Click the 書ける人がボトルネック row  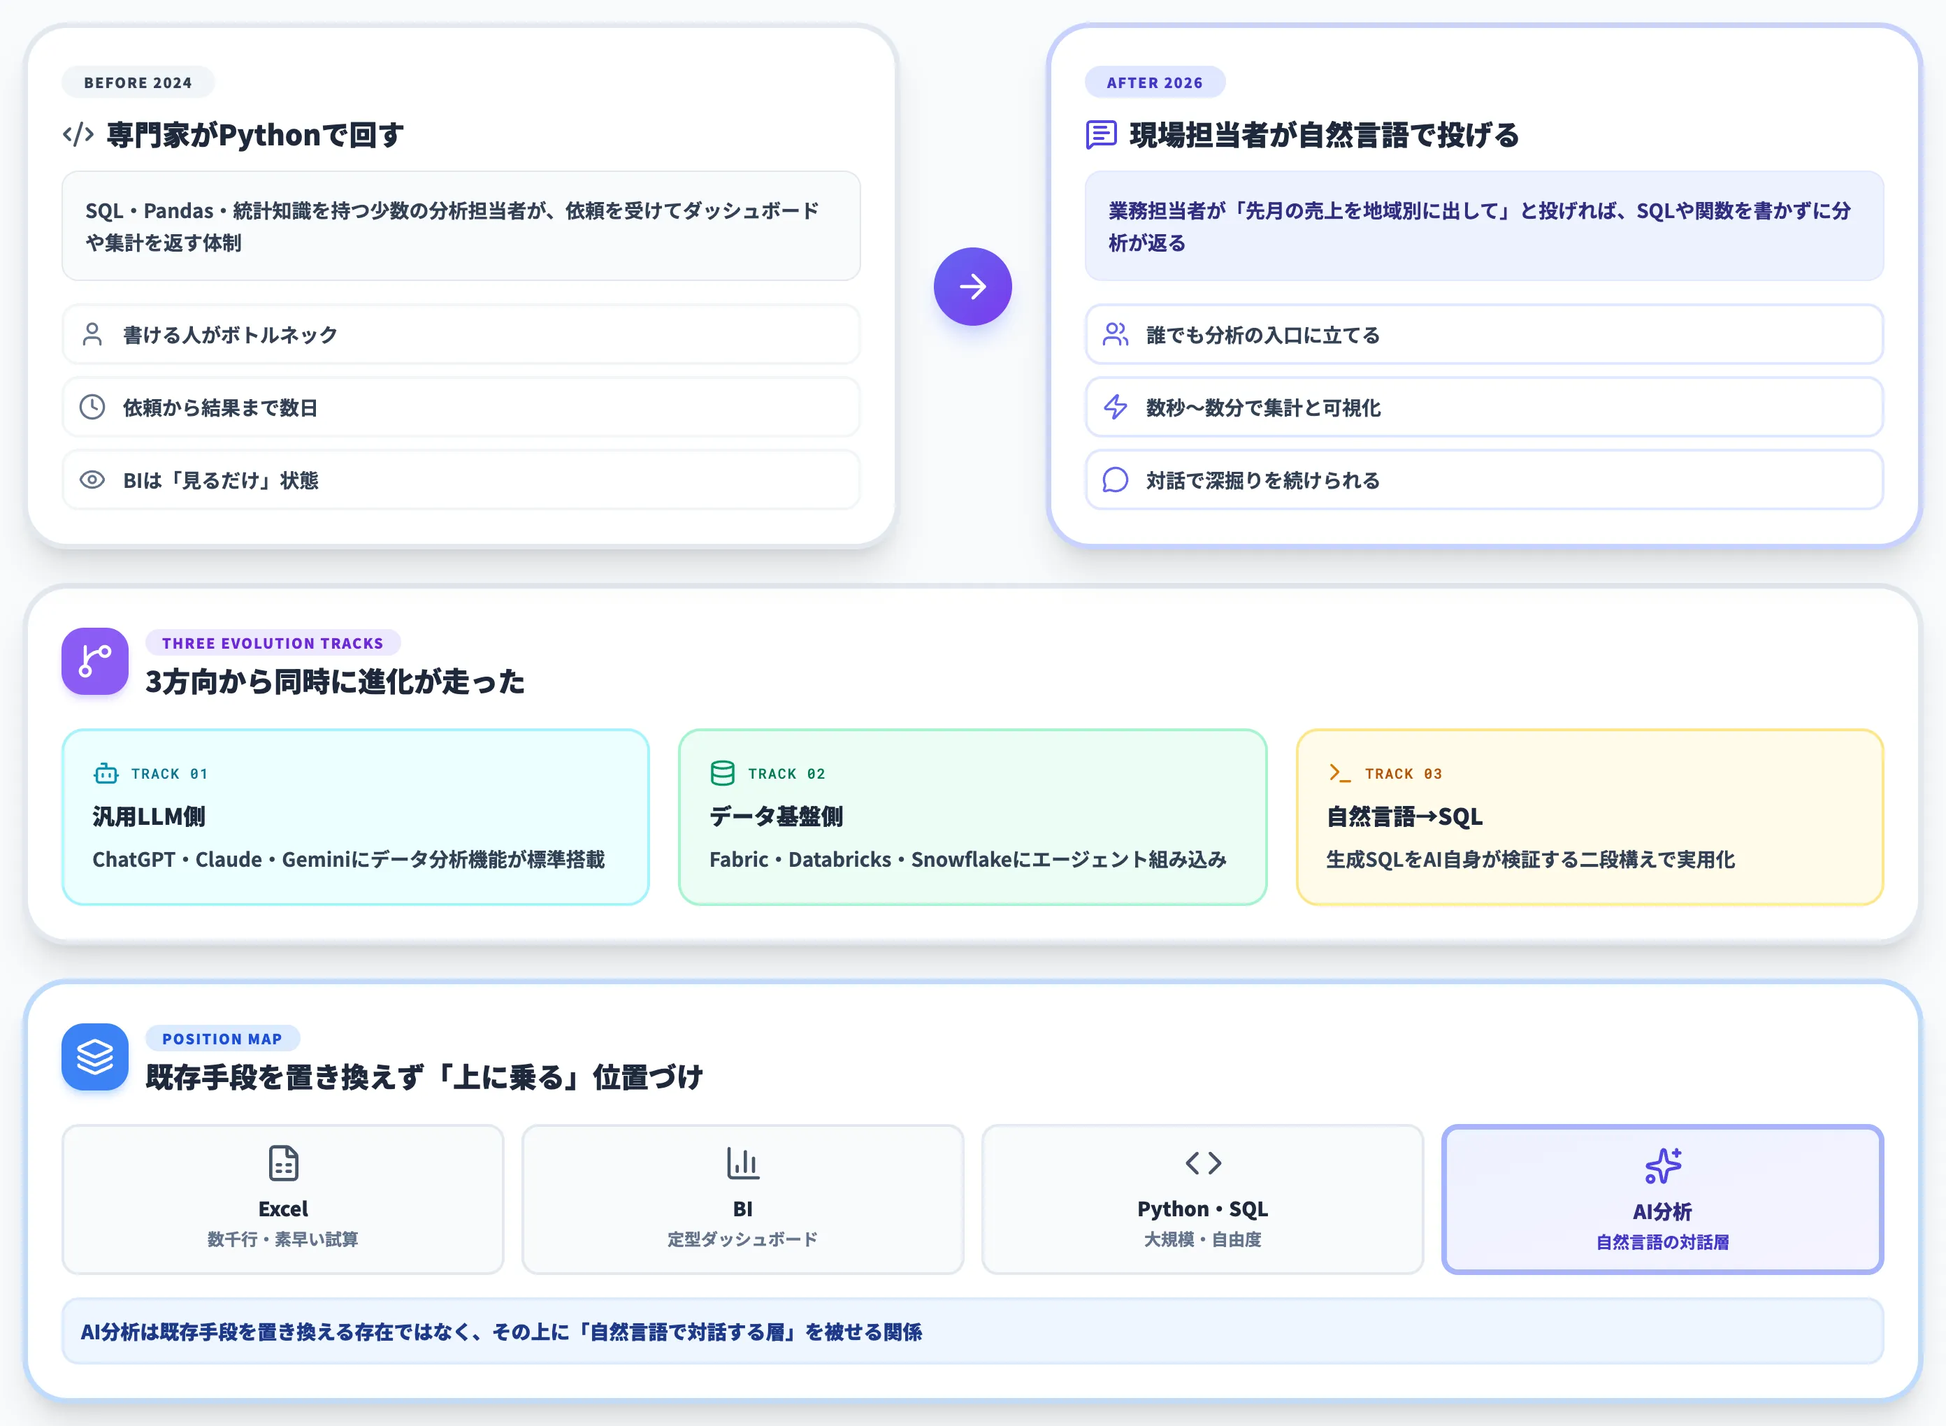click(461, 334)
